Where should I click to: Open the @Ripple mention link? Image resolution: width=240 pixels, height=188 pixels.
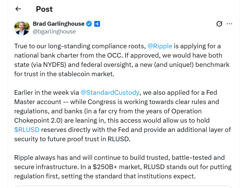coord(159,46)
